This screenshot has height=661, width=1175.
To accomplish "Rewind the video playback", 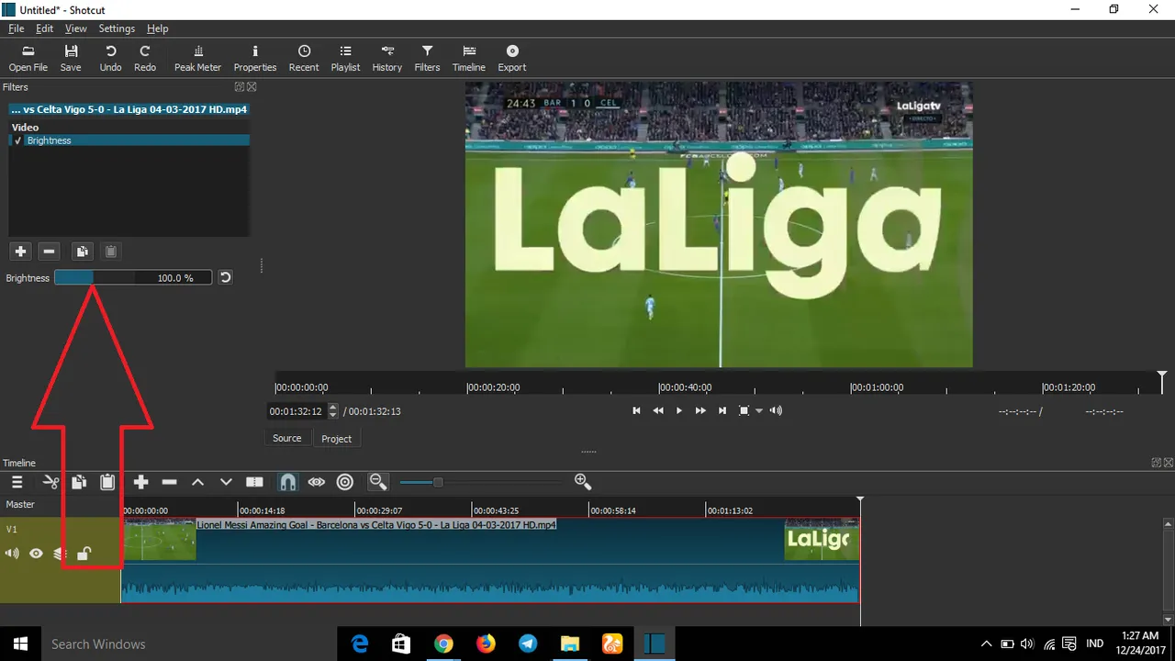I will pos(658,410).
